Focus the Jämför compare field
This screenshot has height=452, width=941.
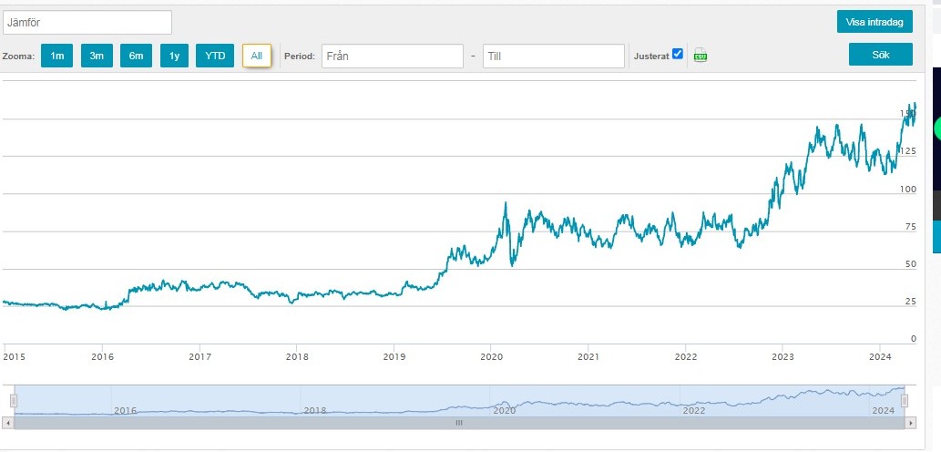(x=87, y=23)
